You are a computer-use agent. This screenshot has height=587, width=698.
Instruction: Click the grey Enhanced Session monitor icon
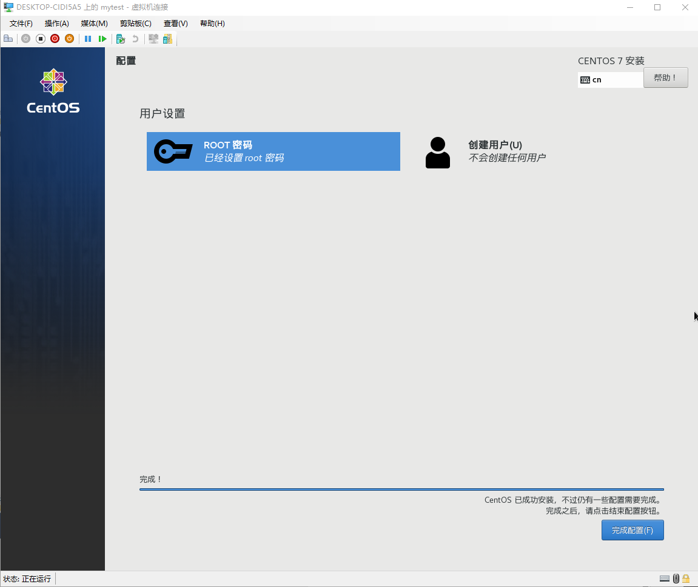click(153, 39)
